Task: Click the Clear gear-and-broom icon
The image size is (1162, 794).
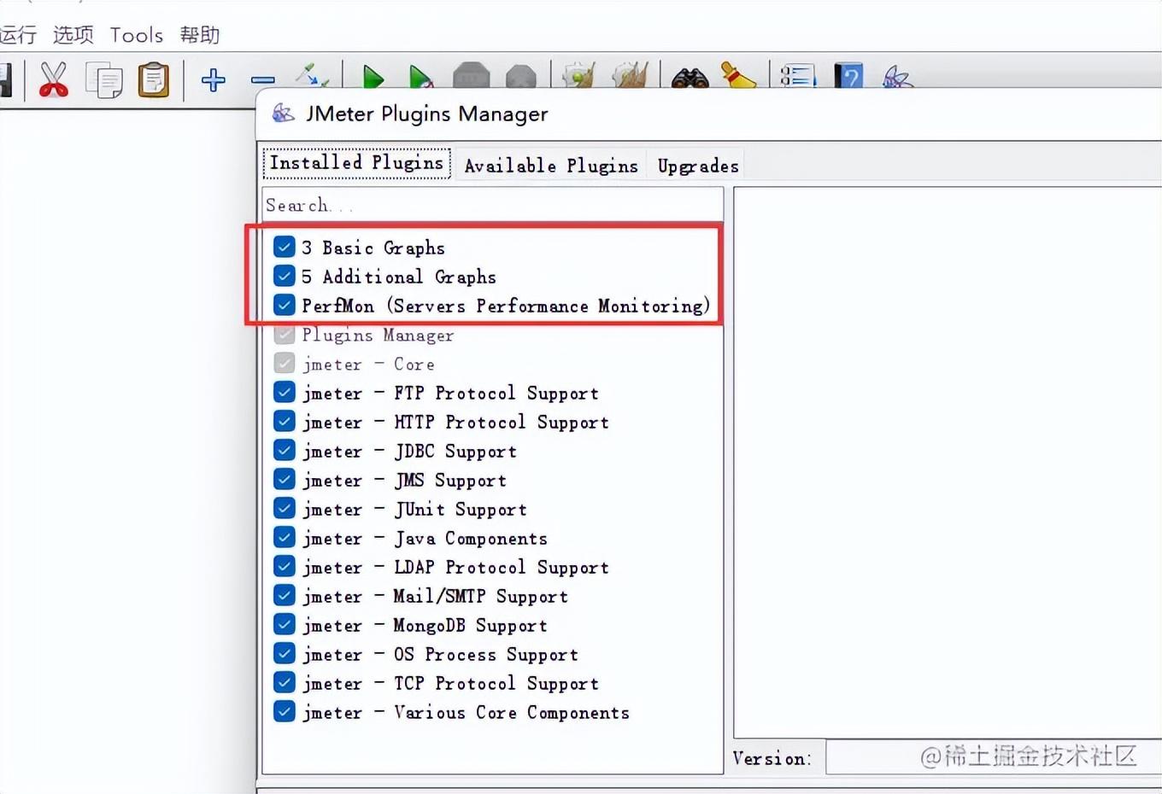Action: click(578, 75)
